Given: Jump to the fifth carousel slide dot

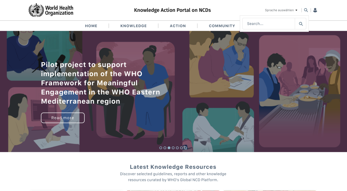Looking at the screenshot, I should click(177, 148).
